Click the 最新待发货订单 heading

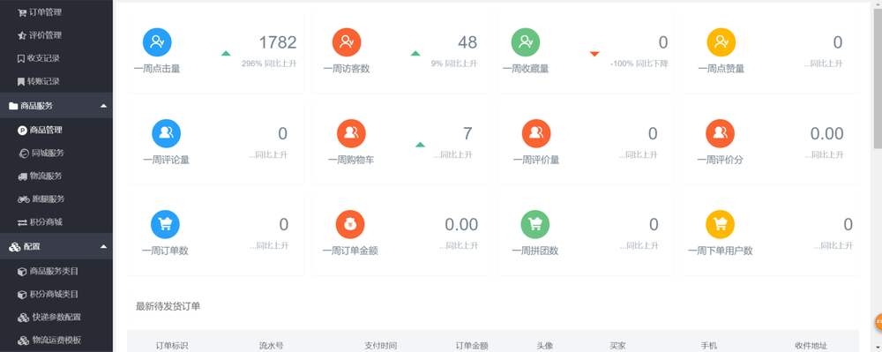168,307
